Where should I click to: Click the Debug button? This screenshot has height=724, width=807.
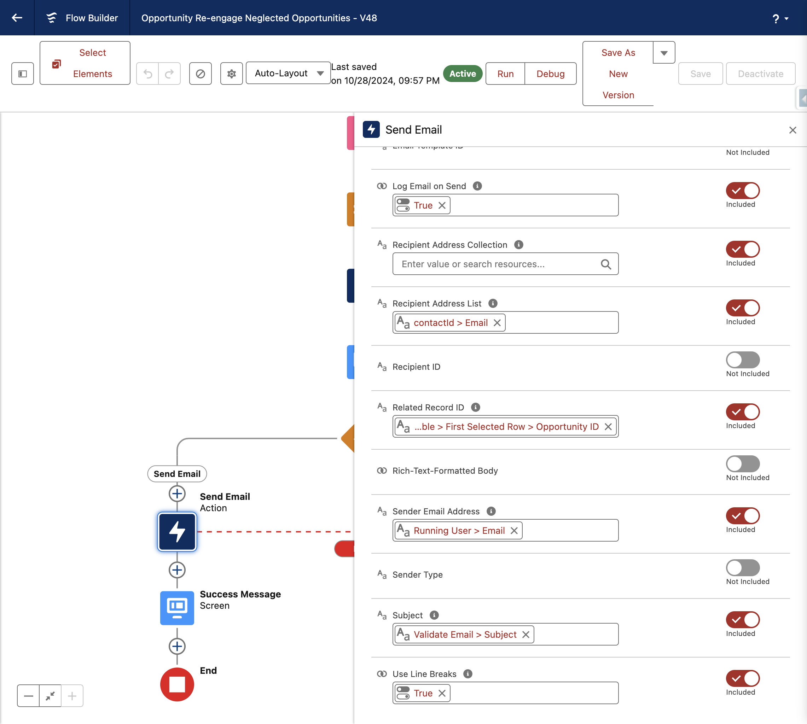pyautogui.click(x=550, y=74)
